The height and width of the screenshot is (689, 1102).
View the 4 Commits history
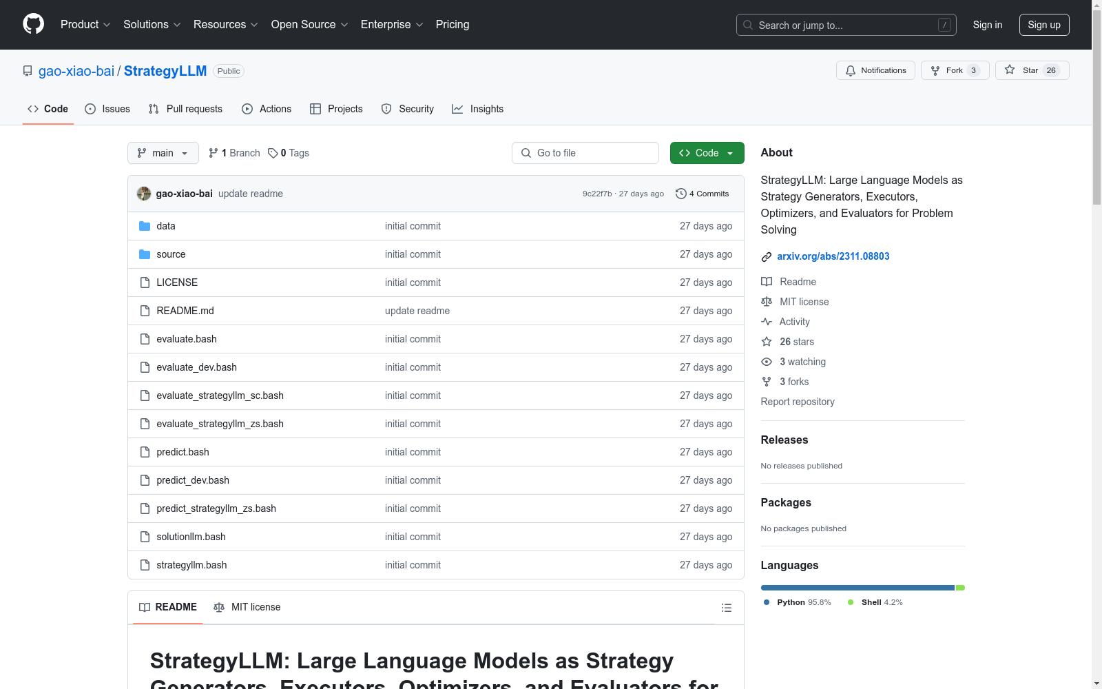[x=703, y=194]
